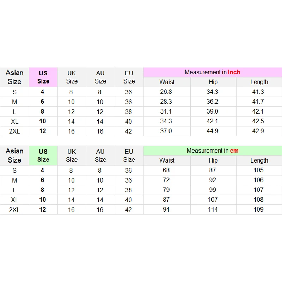Screen dimensions: 282x282
Task: Click the 42.5 length value
Action: click(x=258, y=121)
